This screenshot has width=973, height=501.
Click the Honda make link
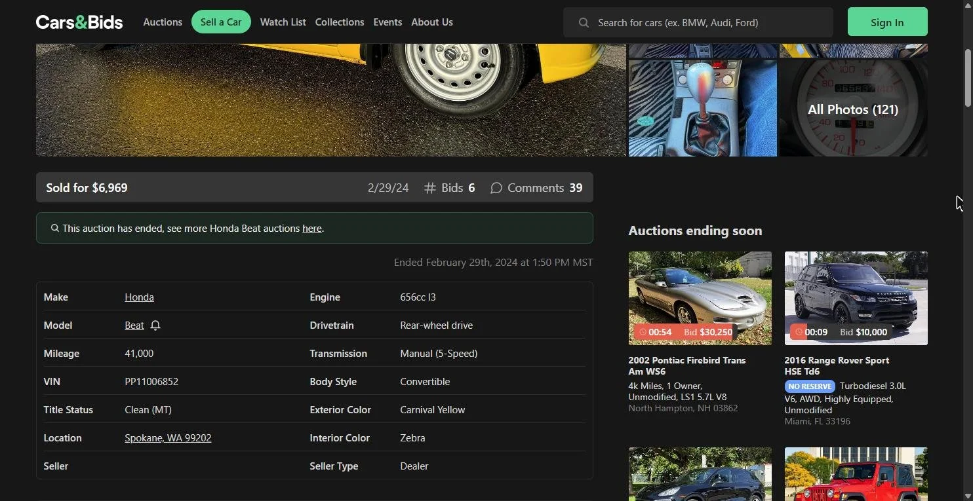[139, 297]
